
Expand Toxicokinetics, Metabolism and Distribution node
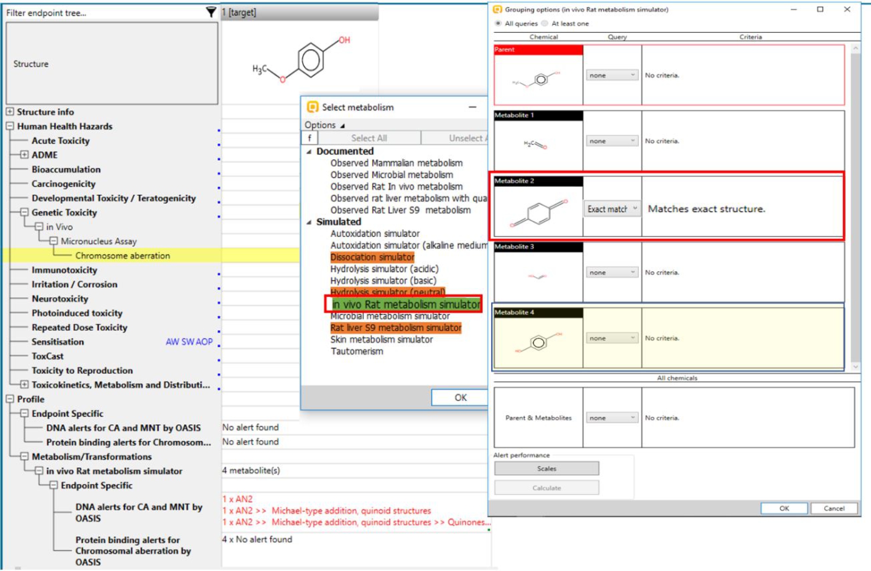click(x=24, y=385)
